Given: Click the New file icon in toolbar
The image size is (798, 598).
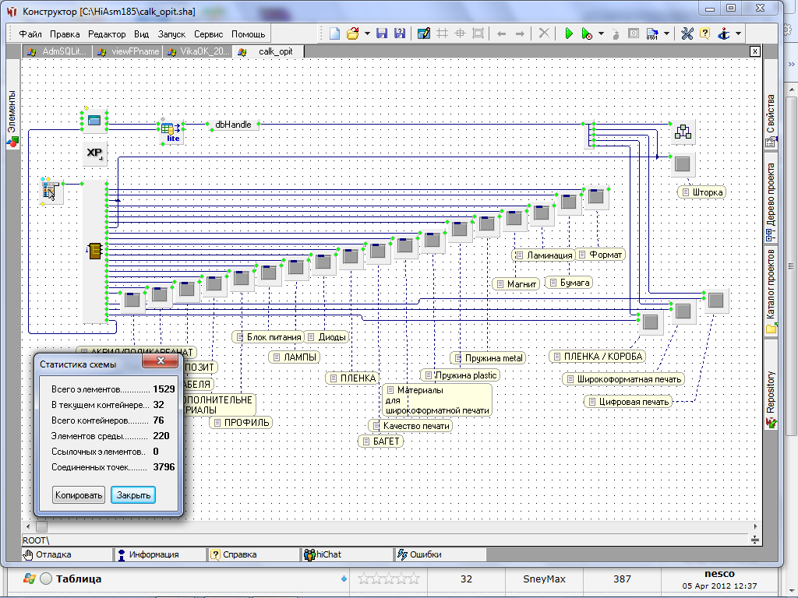Looking at the screenshot, I should pyautogui.click(x=334, y=33).
